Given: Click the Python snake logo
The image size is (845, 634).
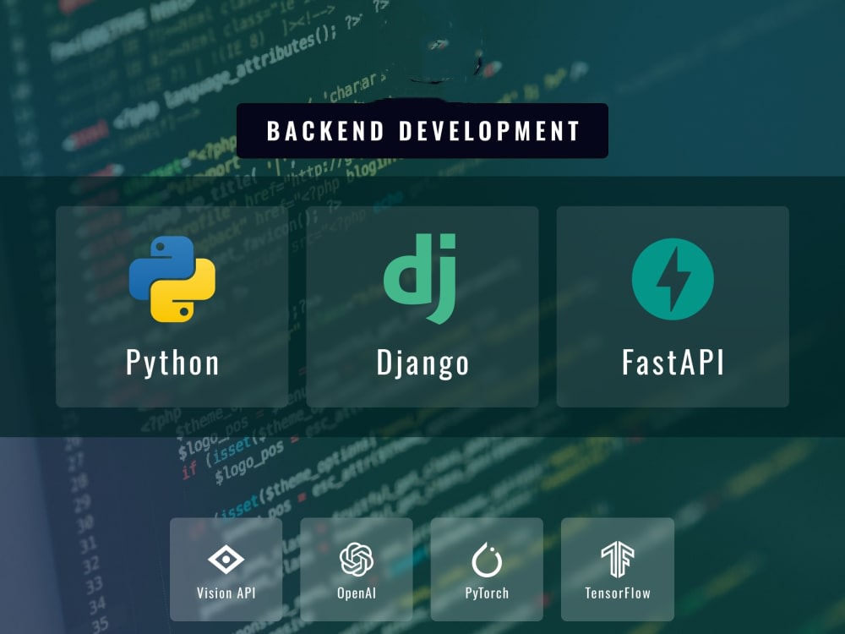Looking at the screenshot, I should (172, 279).
